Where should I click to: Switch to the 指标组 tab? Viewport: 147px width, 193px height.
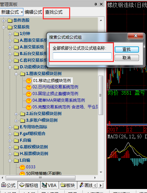(29, 185)
